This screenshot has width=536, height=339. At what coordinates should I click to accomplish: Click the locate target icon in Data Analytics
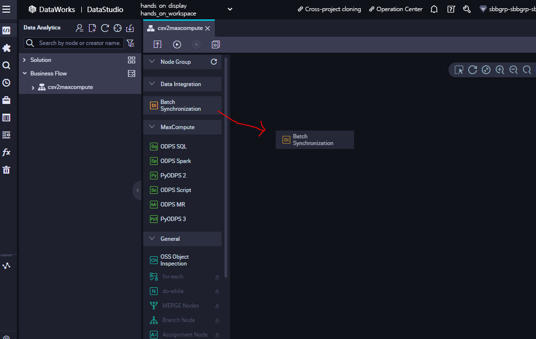[118, 28]
